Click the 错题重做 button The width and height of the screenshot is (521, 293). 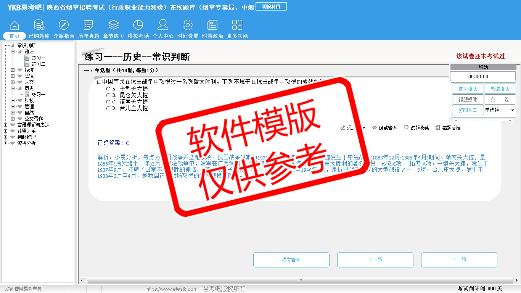pos(468,100)
